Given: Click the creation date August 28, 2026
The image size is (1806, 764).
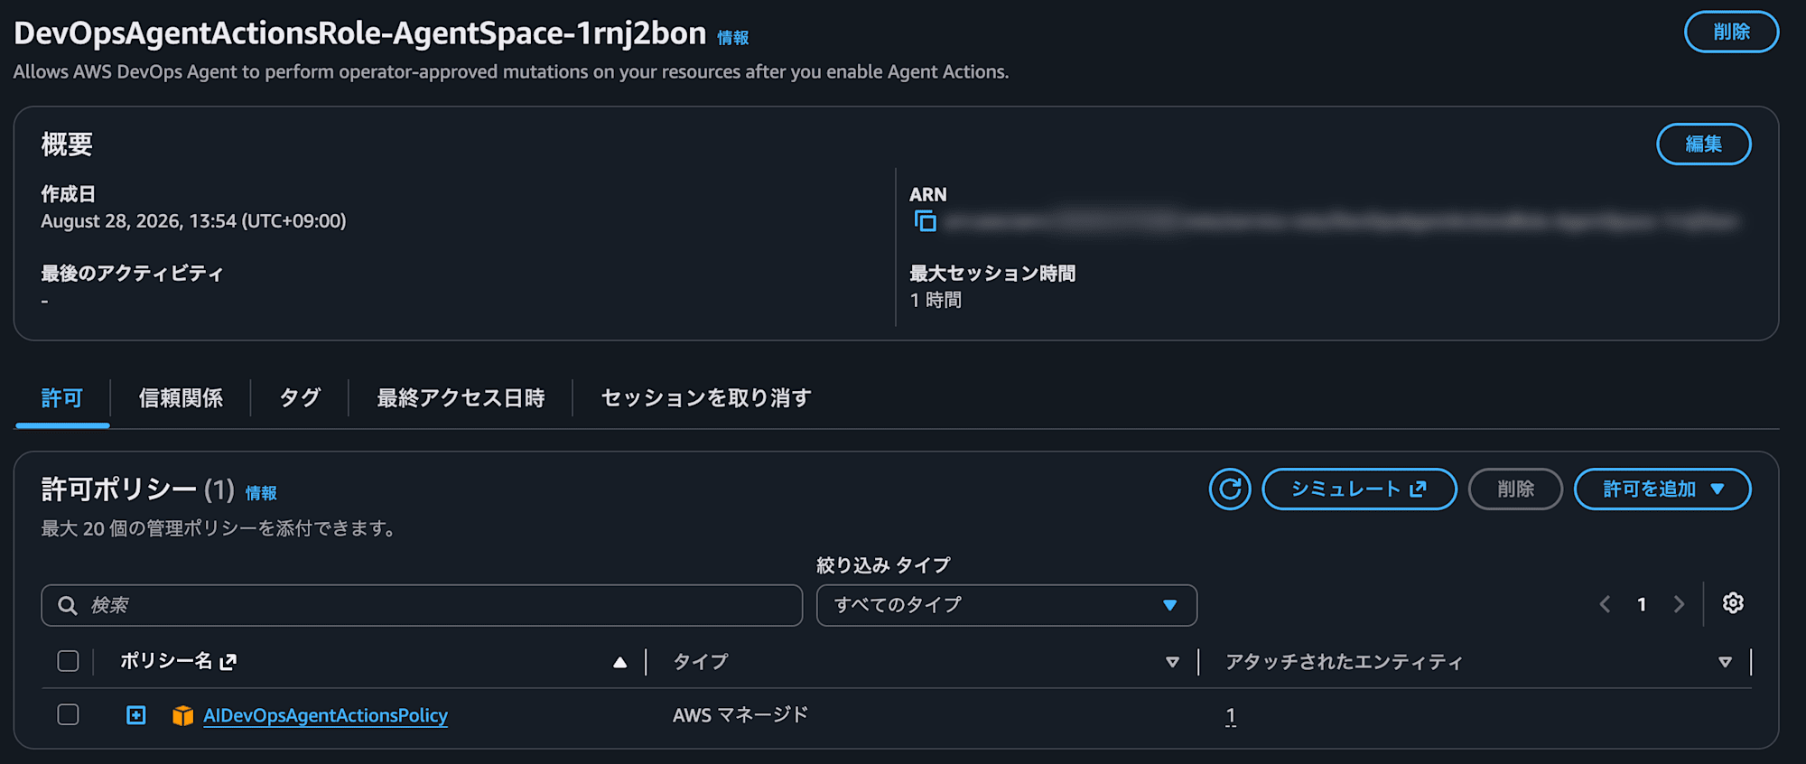Looking at the screenshot, I should point(193,221).
